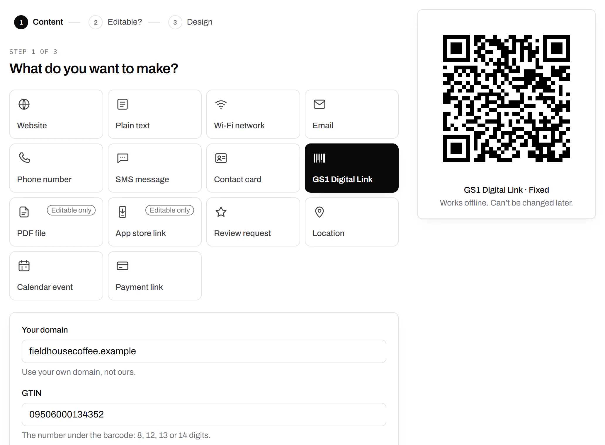Click the step 3 number circle
The image size is (605, 445).
pyautogui.click(x=175, y=22)
